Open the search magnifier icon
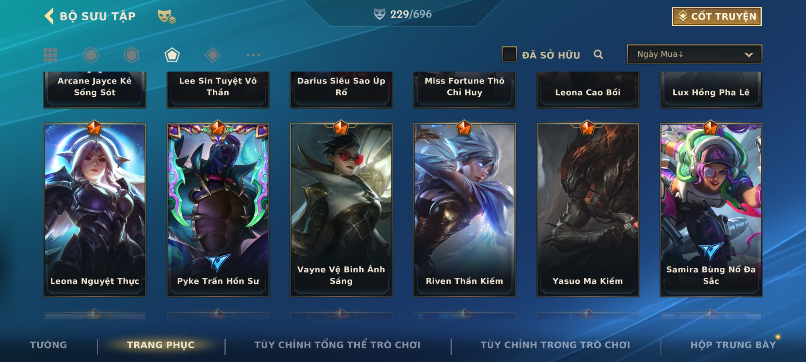Screen dimensions: 806x362 point(598,54)
